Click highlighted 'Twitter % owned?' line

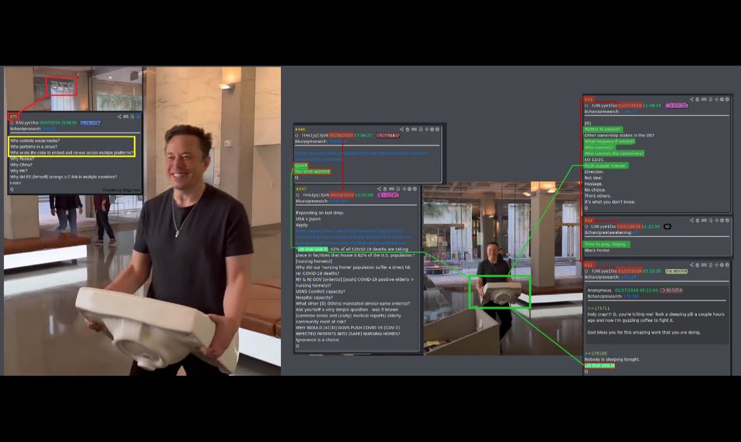(603, 130)
